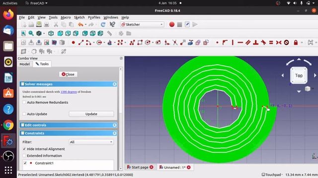Expand the Edit controls section

pos(114,125)
